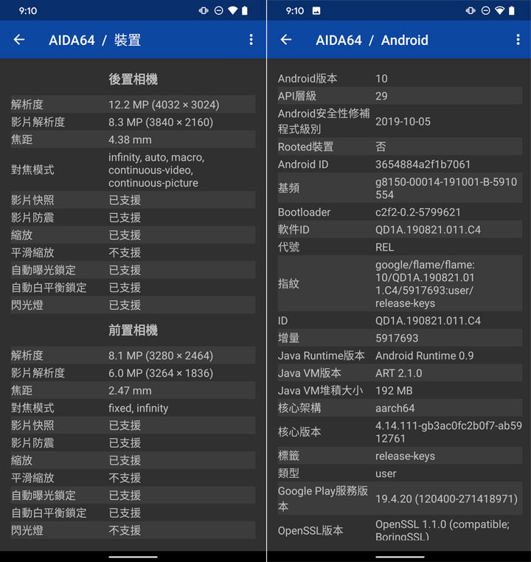
Task: Tap the Rooted裝置 row
Action: pos(400,147)
